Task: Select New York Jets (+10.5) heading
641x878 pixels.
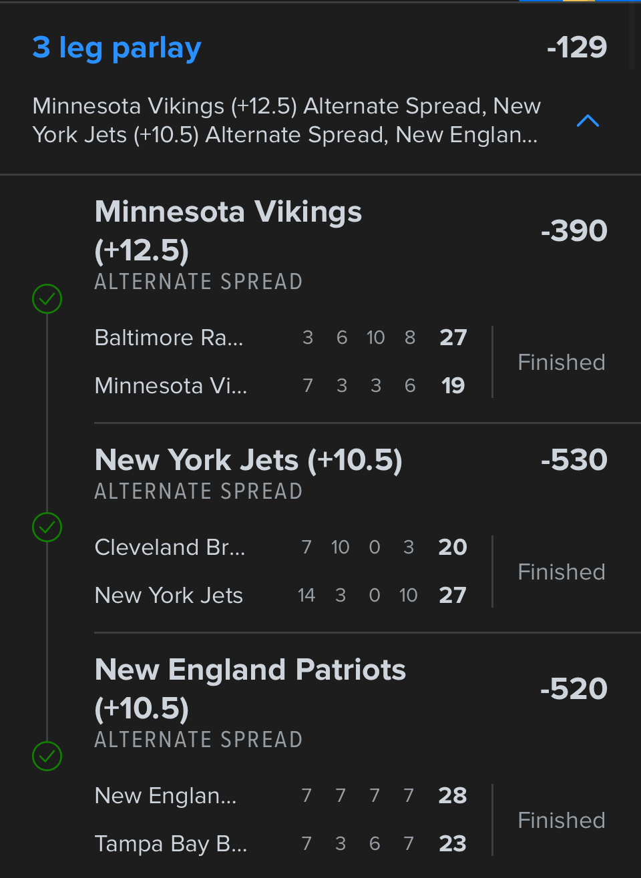Action: pyautogui.click(x=248, y=460)
